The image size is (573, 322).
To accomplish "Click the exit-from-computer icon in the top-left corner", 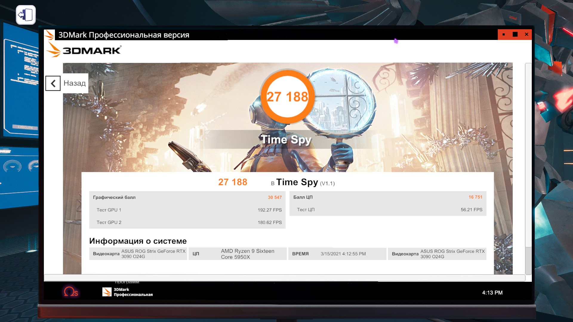I will pos(26,15).
